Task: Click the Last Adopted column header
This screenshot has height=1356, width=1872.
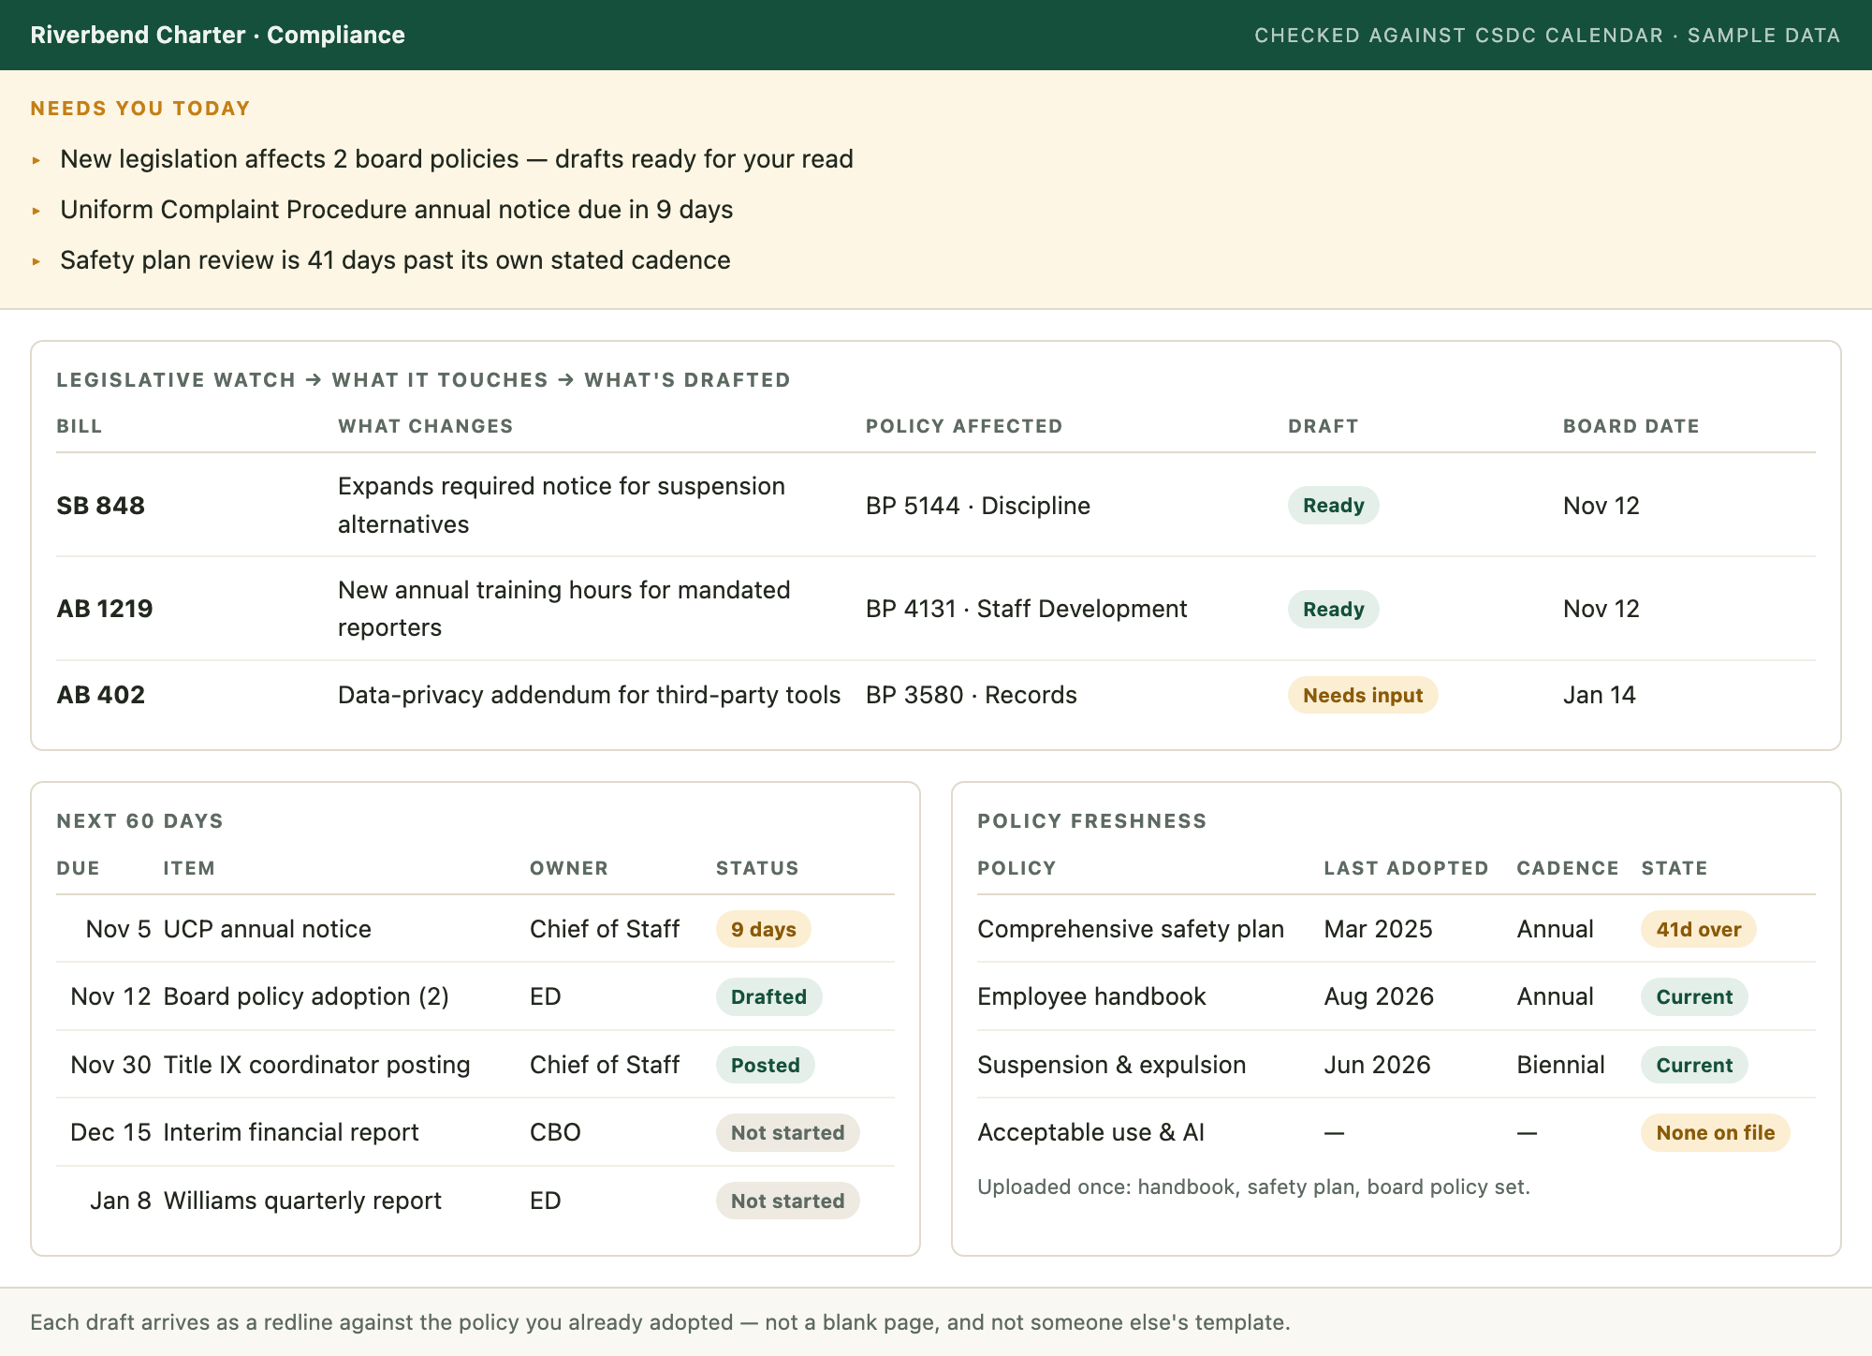Action: 1406,868
